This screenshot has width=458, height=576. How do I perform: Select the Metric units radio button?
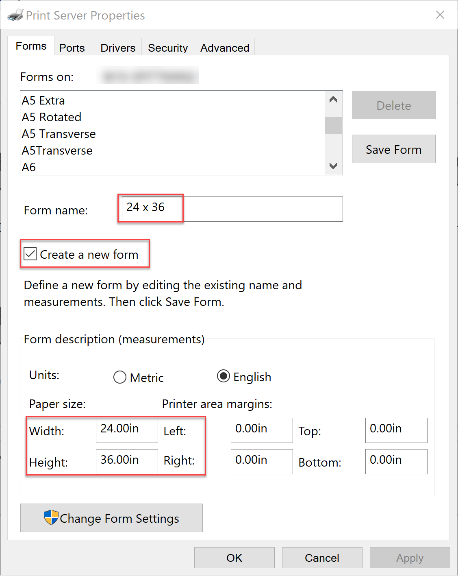120,377
